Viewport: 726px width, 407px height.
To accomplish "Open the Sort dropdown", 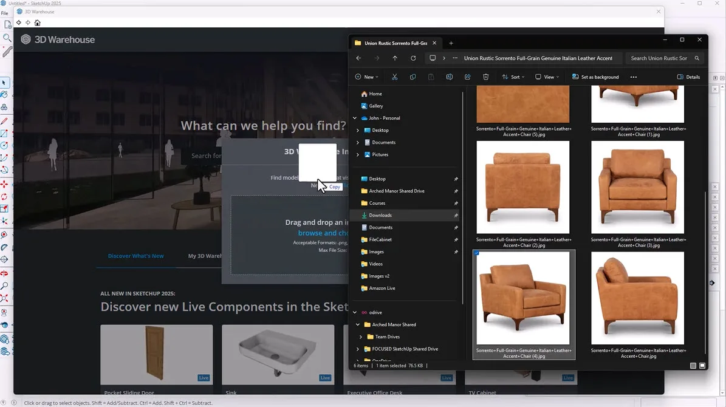I will 514,77.
